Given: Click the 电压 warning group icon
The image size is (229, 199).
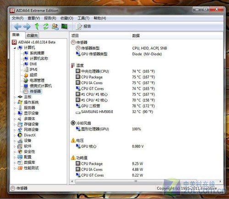Looking at the screenshot, I should click(x=73, y=140).
